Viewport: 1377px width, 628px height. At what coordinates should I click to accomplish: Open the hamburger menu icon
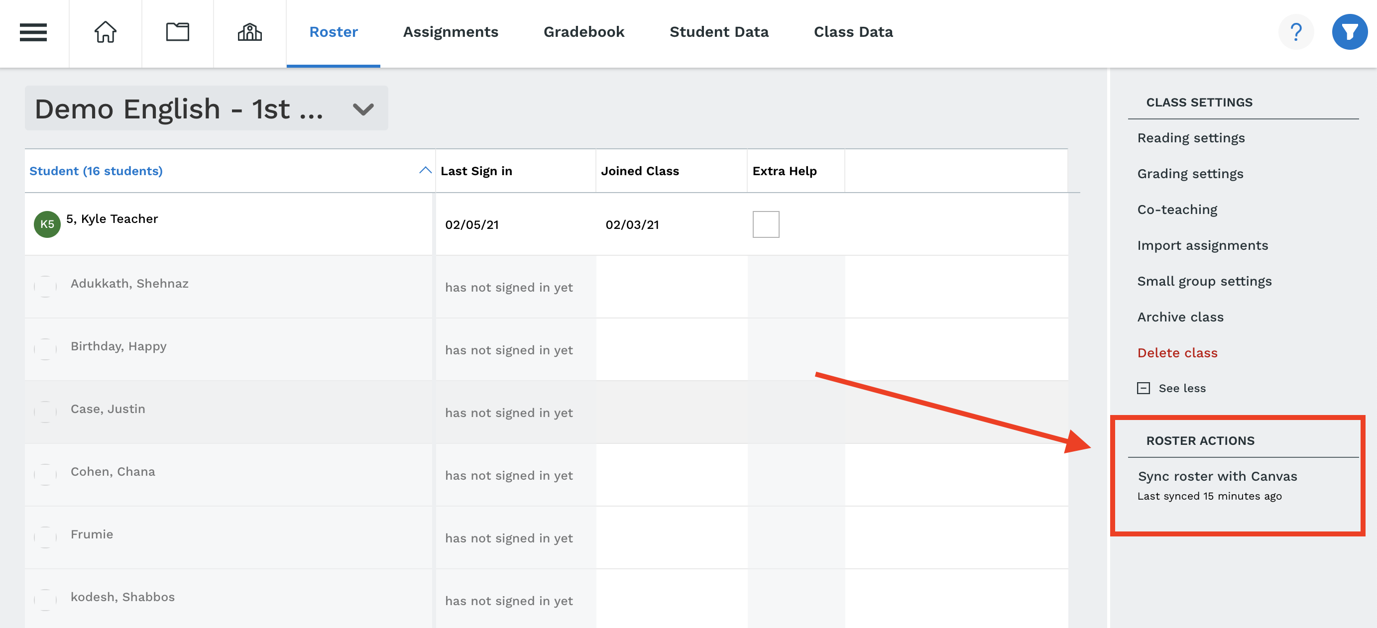(33, 32)
